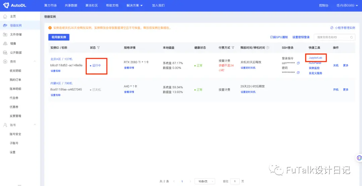Click 设置定时关机 for the RTX 2080 Ti instance

click(x=248, y=68)
